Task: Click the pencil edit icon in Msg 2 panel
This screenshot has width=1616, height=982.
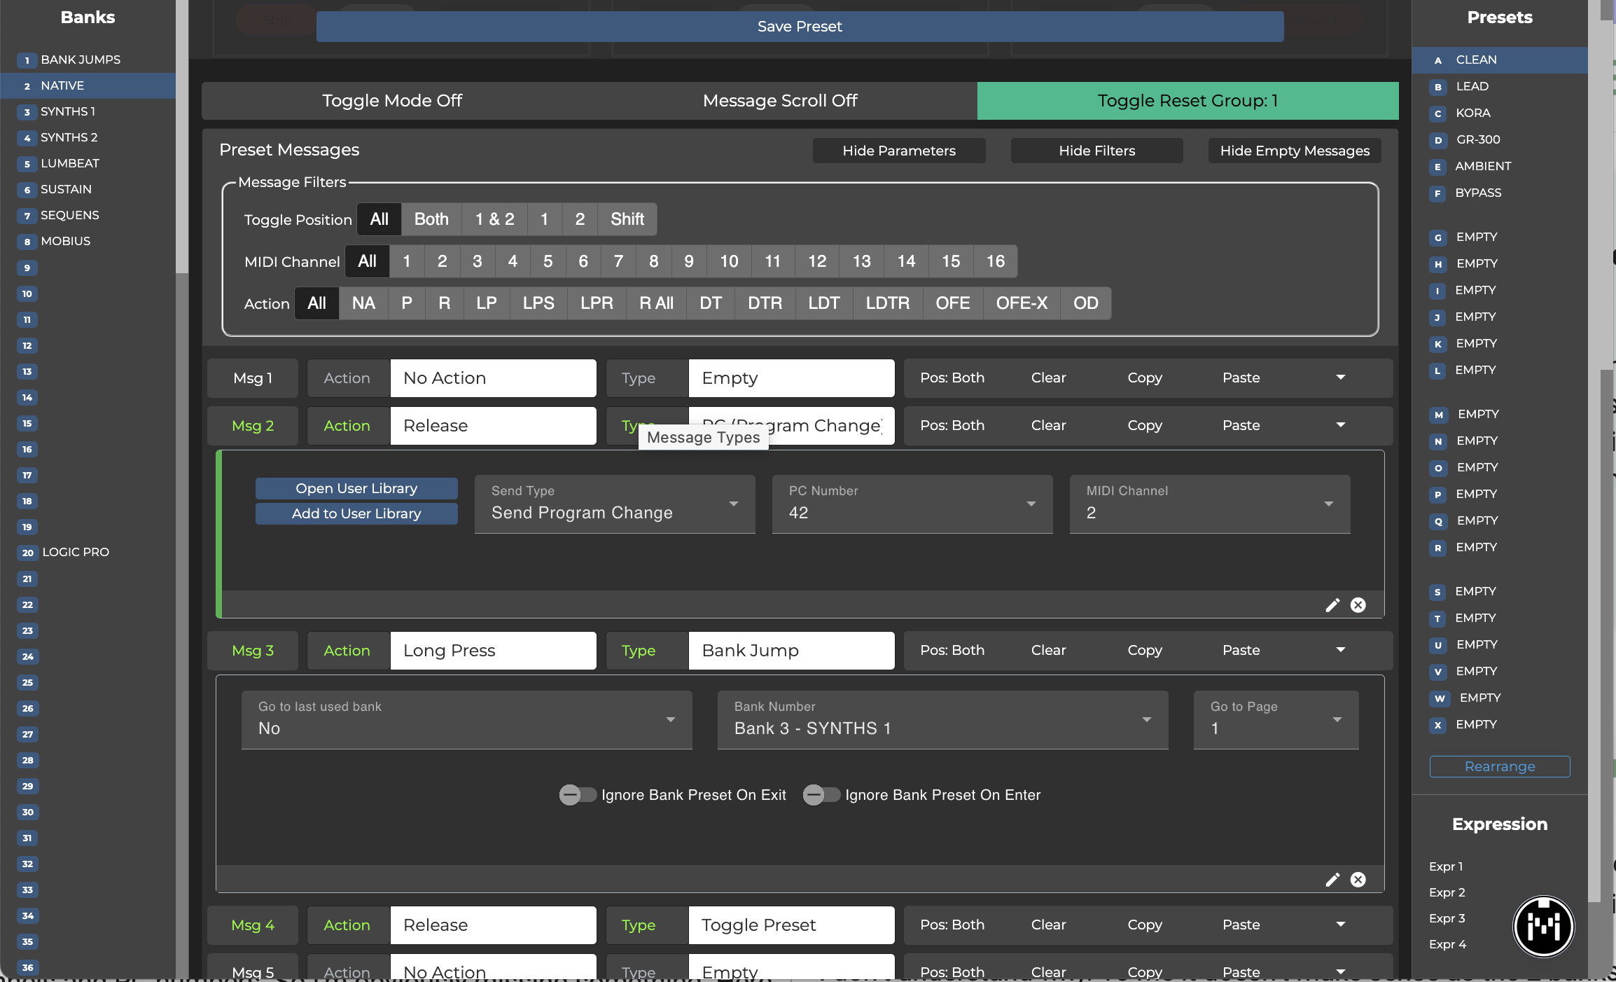Action: 1332,605
